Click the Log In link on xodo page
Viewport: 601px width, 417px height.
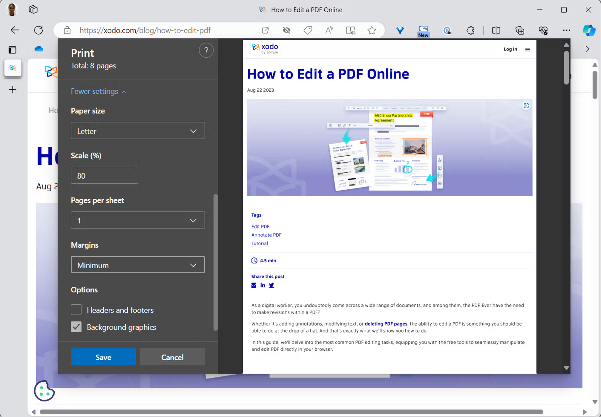(x=510, y=49)
